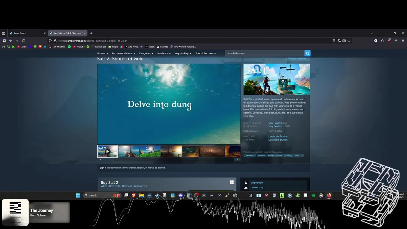Screen dimensions: 407x229
Task: Click the Single-player feature icon
Action: pyautogui.click(x=246, y=183)
